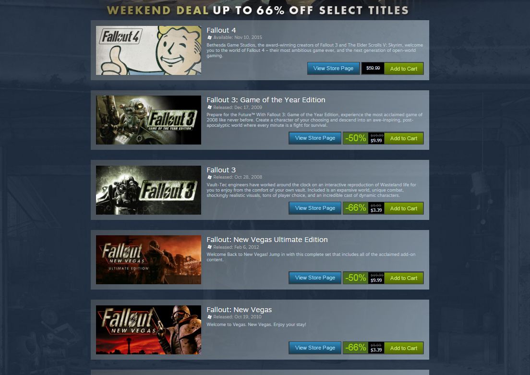Image resolution: width=530 pixels, height=375 pixels.
Task: Open the New Vegas Ultimate Edition banner image
Action: click(x=148, y=260)
